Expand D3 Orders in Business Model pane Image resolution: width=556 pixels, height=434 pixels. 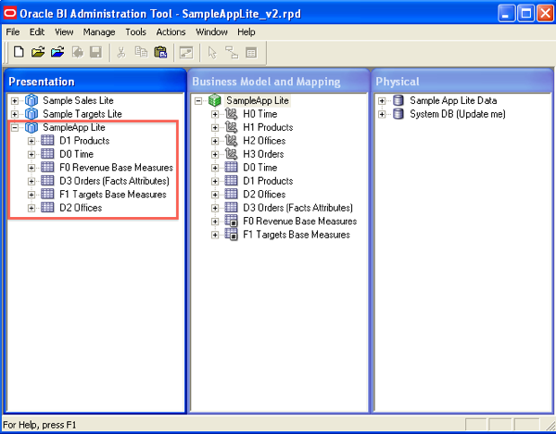click(215, 208)
